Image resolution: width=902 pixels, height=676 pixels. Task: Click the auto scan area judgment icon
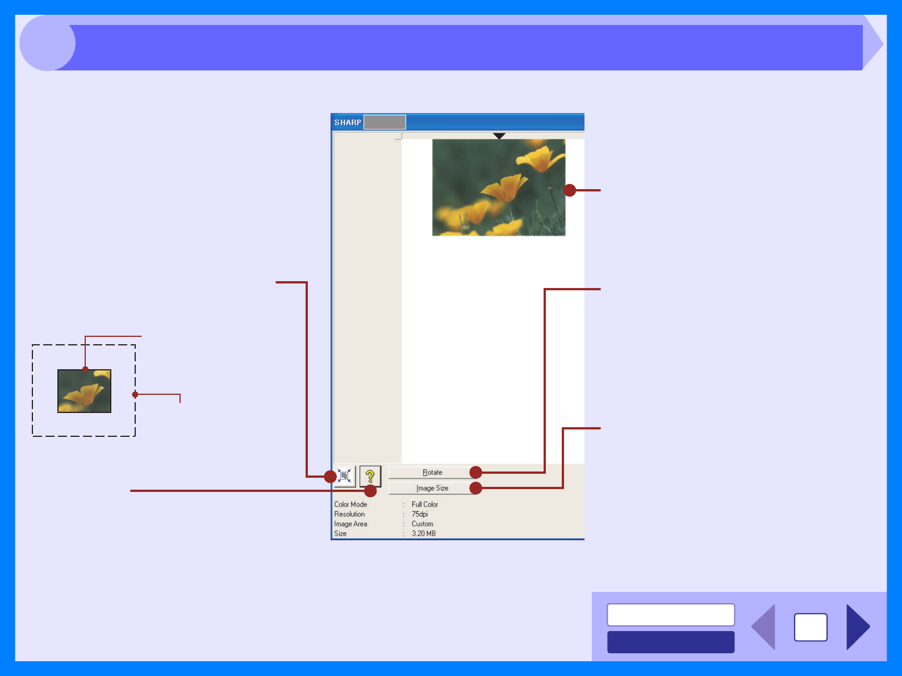click(x=344, y=476)
